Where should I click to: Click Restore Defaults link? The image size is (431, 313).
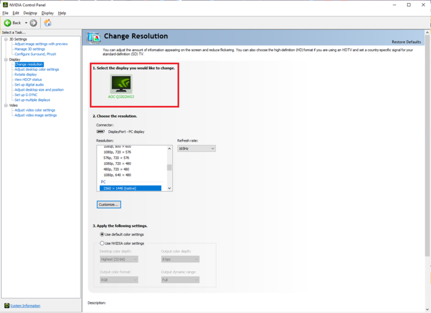[406, 42]
